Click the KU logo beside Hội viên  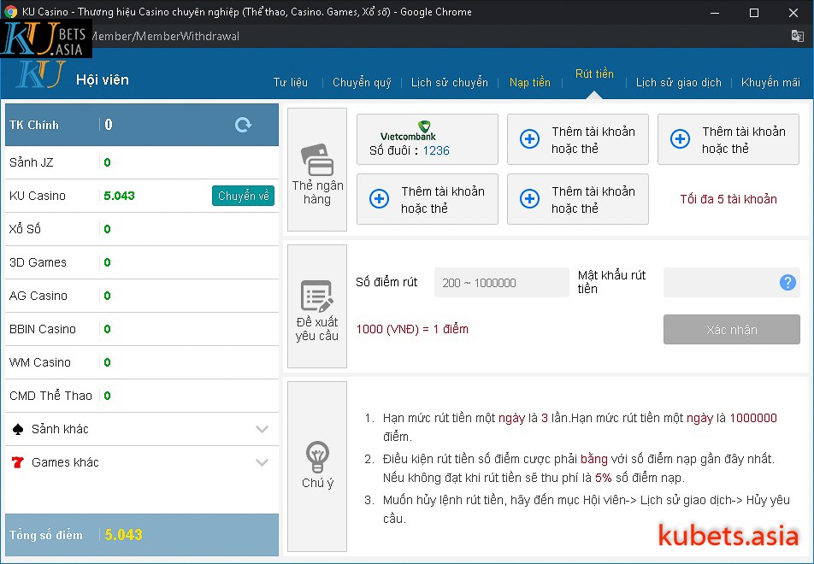[41, 74]
